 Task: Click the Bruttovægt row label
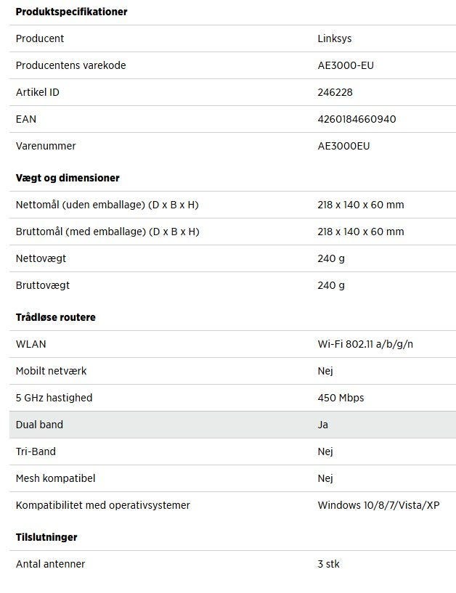(43, 285)
